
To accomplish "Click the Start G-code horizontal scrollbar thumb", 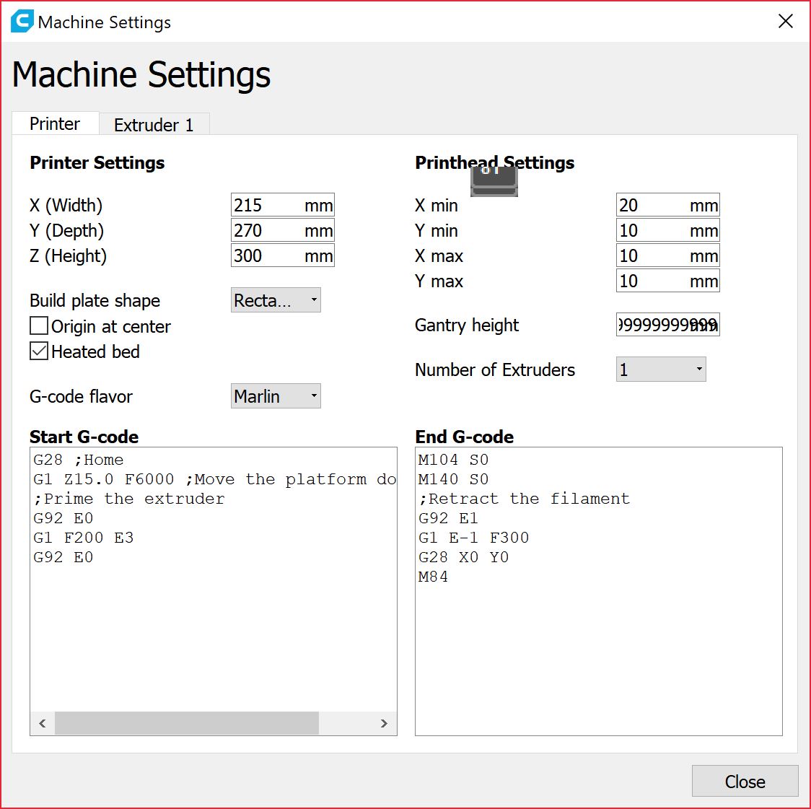I will [x=186, y=723].
